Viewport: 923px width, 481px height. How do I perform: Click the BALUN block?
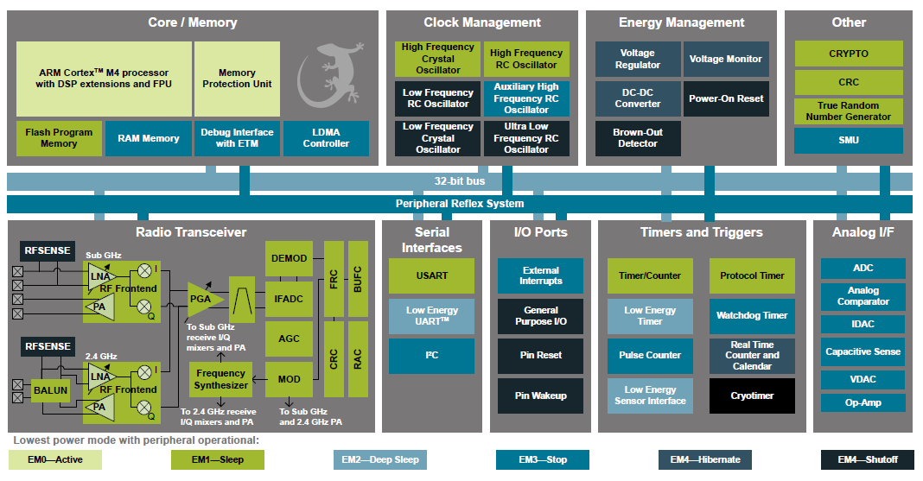point(51,390)
